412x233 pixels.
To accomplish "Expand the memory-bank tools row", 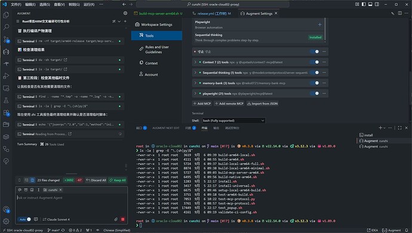I will (x=195, y=83).
